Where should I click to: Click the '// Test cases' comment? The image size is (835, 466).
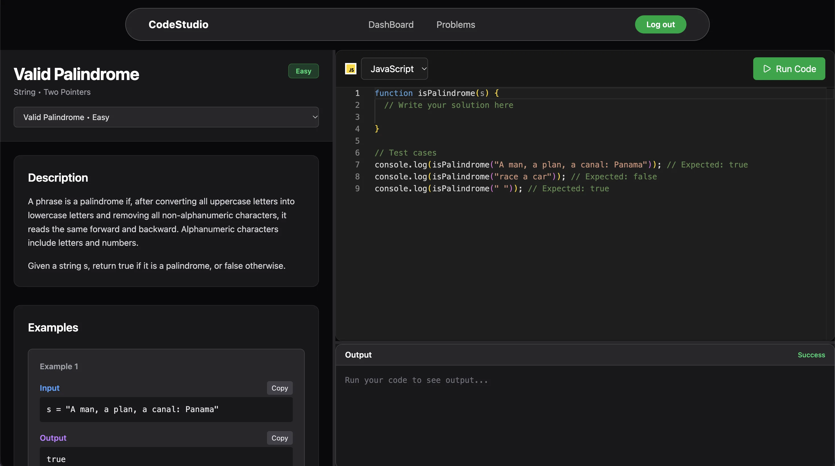coord(406,152)
